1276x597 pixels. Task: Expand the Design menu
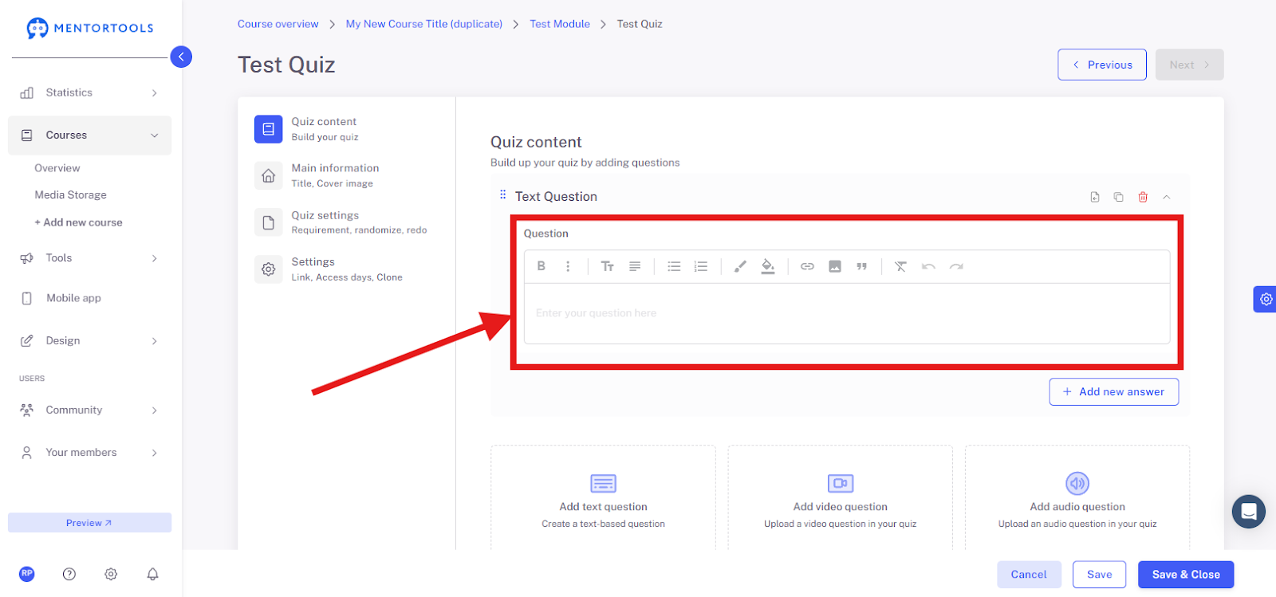point(89,340)
